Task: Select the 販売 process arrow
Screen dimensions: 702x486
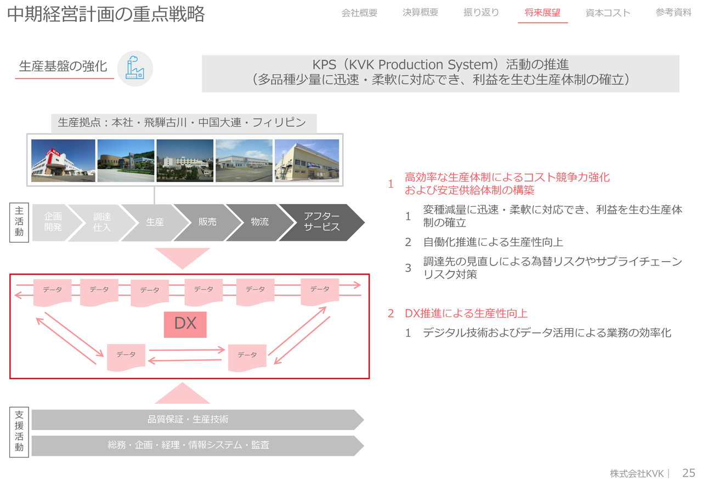Action: pyautogui.click(x=207, y=222)
